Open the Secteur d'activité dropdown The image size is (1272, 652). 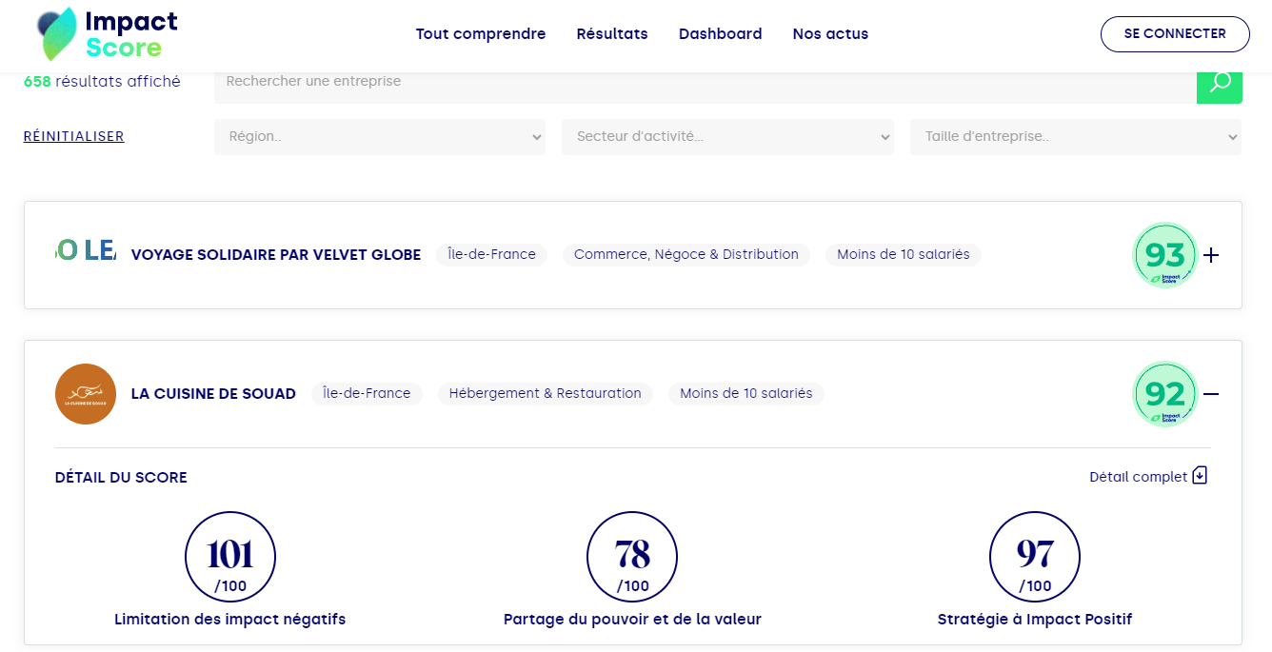tap(727, 136)
